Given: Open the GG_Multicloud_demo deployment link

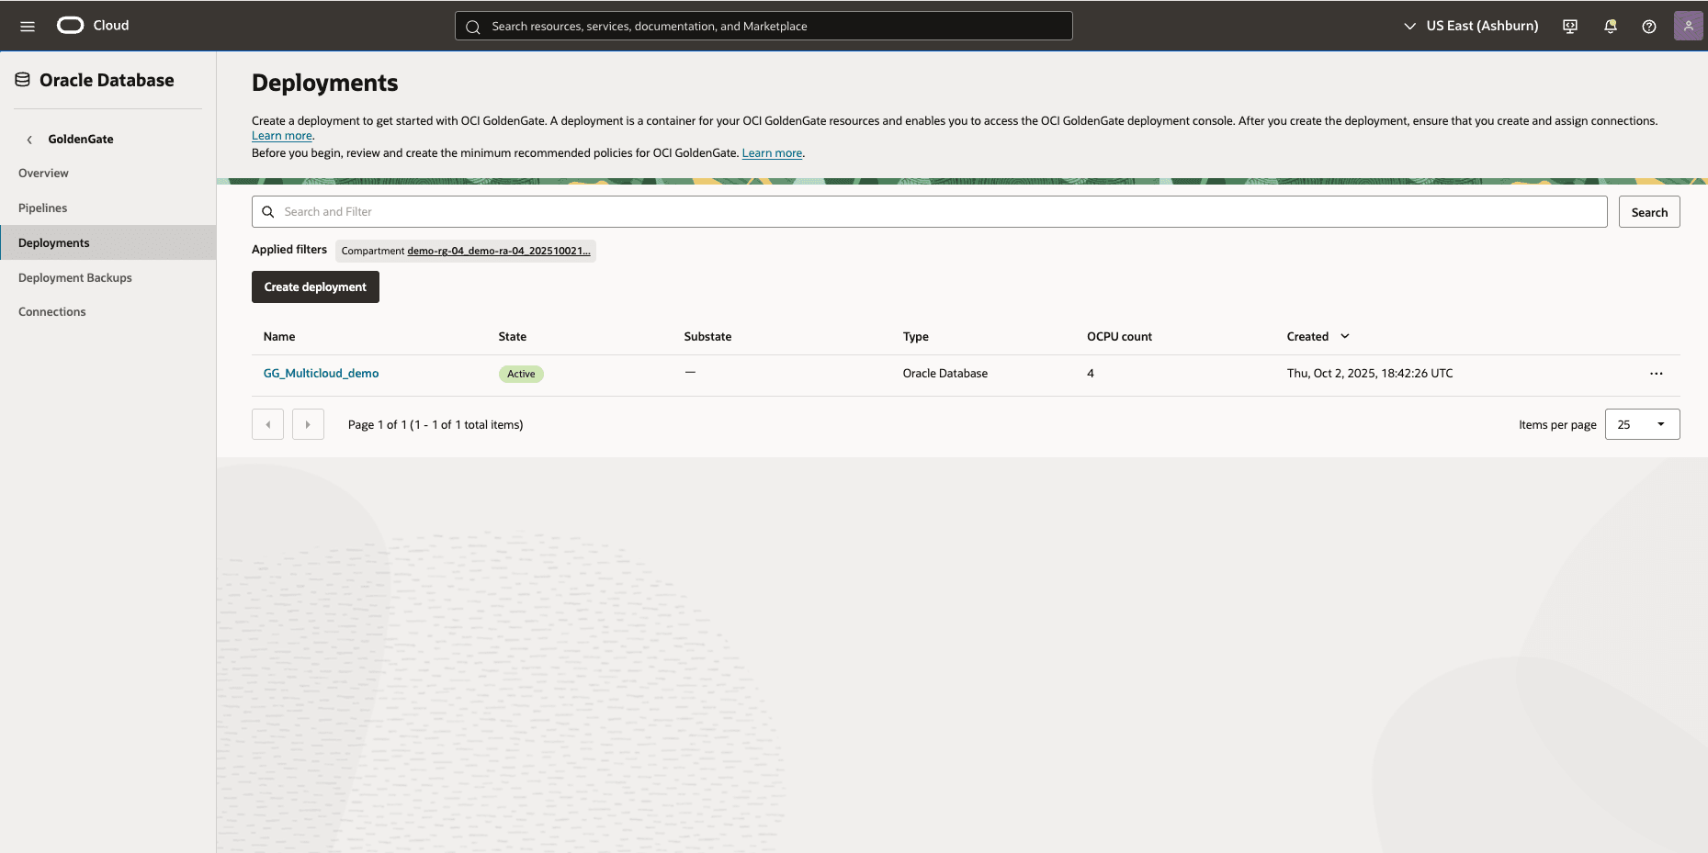Looking at the screenshot, I should coord(321,373).
